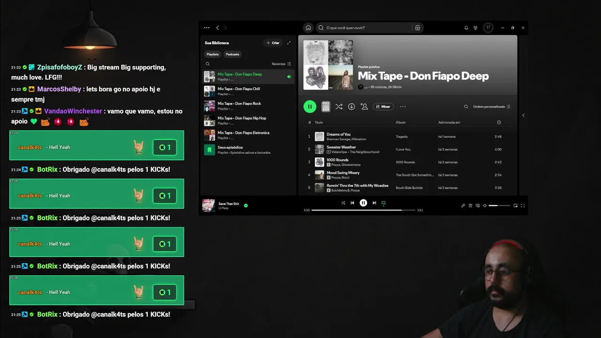
Task: Click the Criar button in library
Action: coord(273,43)
